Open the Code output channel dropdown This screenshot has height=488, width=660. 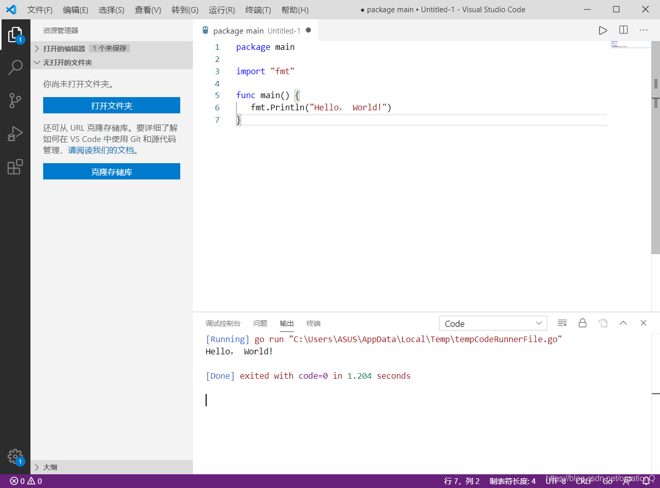coord(493,323)
